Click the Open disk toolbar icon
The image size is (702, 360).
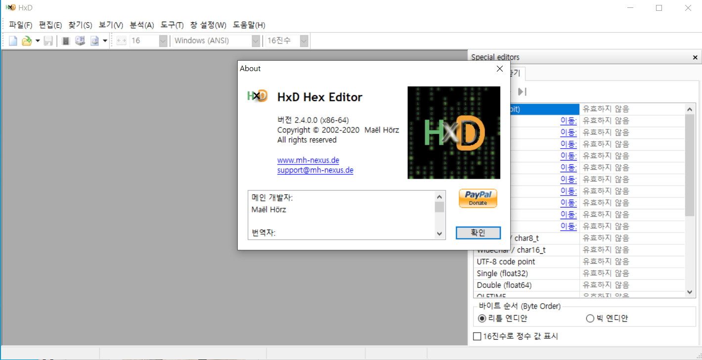[x=80, y=41]
